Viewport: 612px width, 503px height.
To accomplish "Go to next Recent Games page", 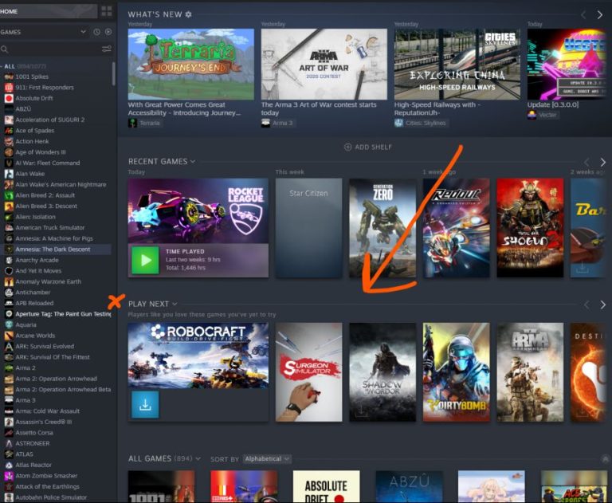I will click(603, 162).
